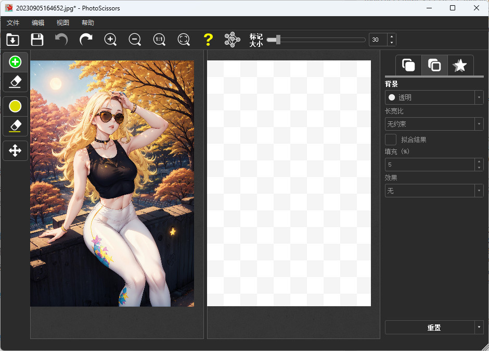Set zoom to 1:1 actual size

pyautogui.click(x=159, y=40)
